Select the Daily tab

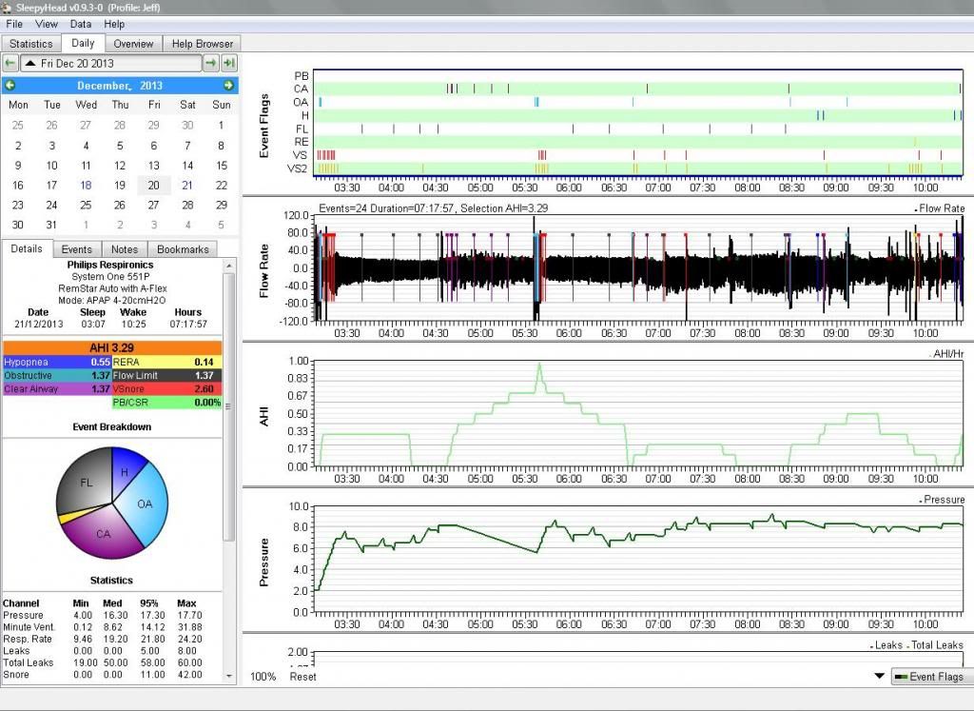click(83, 43)
